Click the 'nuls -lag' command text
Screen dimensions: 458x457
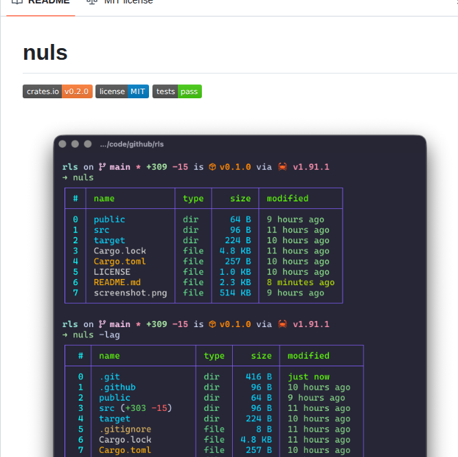click(x=96, y=335)
